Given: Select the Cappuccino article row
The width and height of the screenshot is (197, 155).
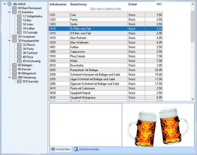Looking at the screenshot, I should 106,52.
